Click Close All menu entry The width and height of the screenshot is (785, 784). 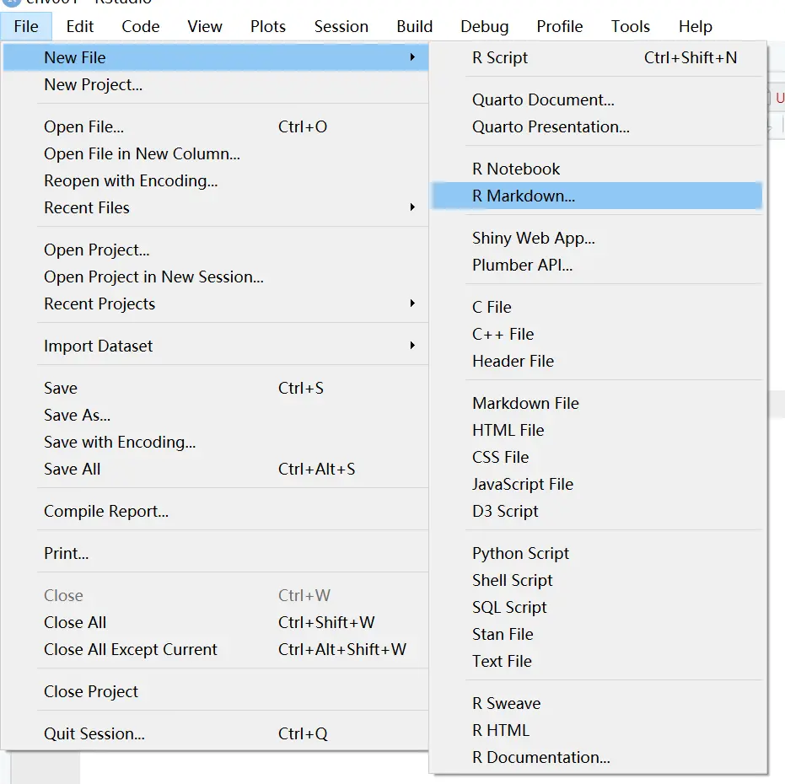[216, 622]
